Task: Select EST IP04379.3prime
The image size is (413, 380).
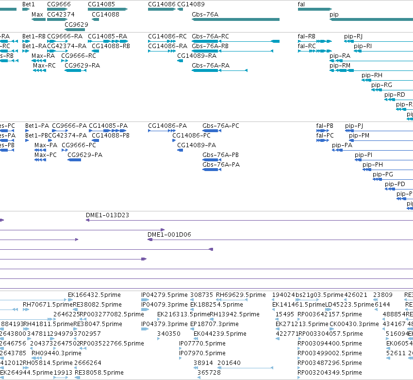Action: coord(165,324)
